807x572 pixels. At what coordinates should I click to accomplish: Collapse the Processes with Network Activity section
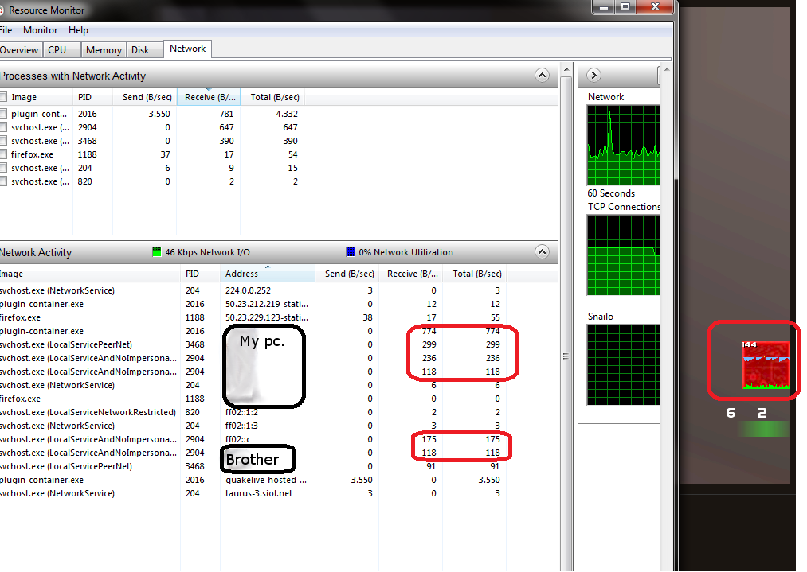542,76
